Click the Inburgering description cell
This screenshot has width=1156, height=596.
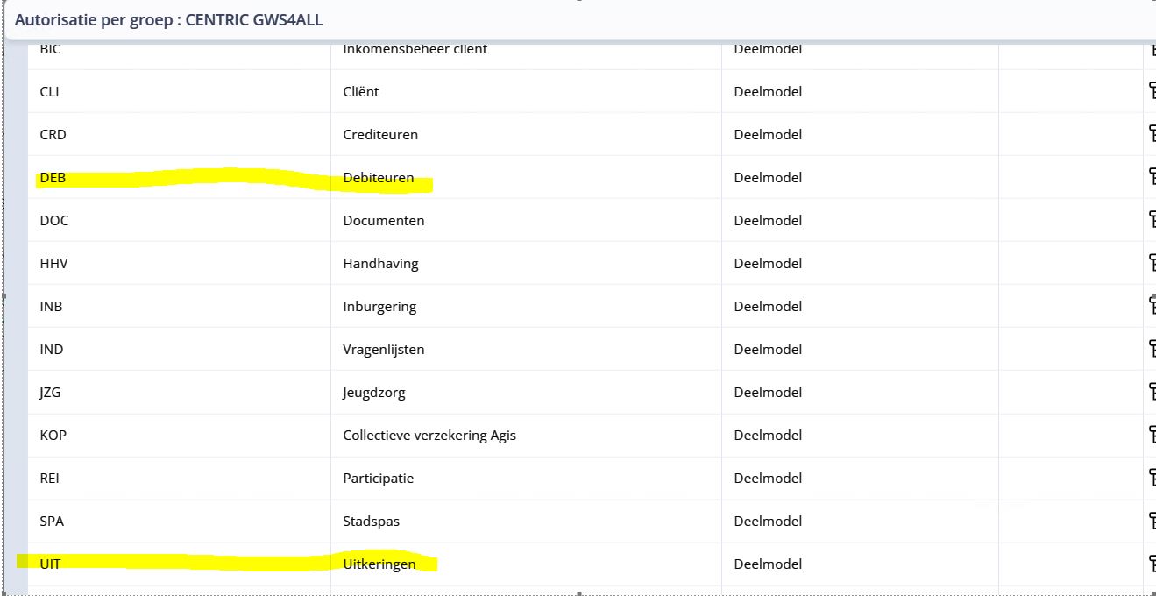(526, 306)
